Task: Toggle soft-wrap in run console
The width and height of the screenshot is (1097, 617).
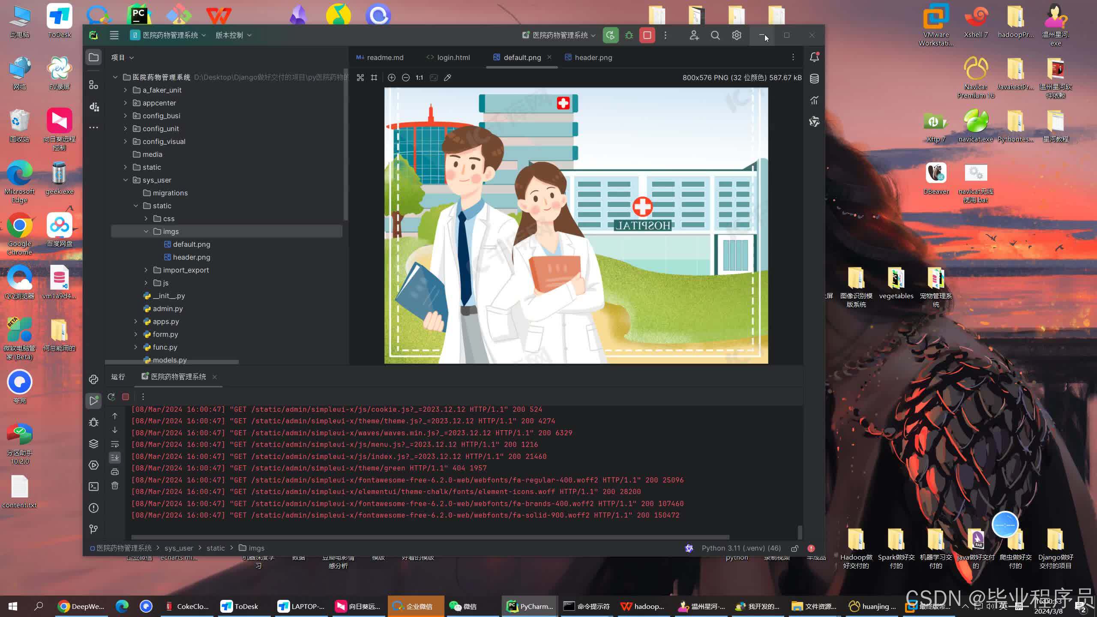Action: tap(115, 444)
